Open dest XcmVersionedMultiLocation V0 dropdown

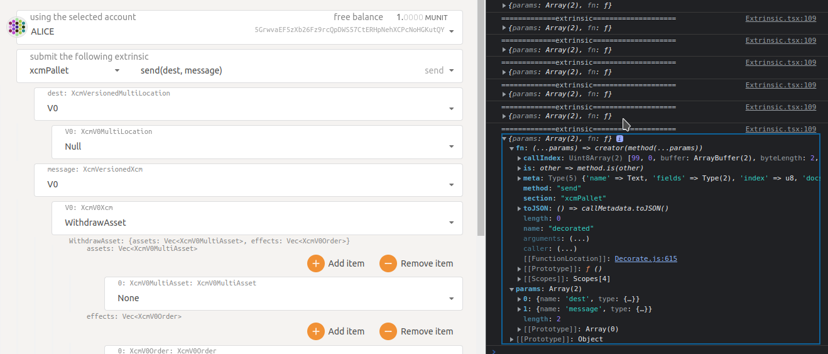249,104
